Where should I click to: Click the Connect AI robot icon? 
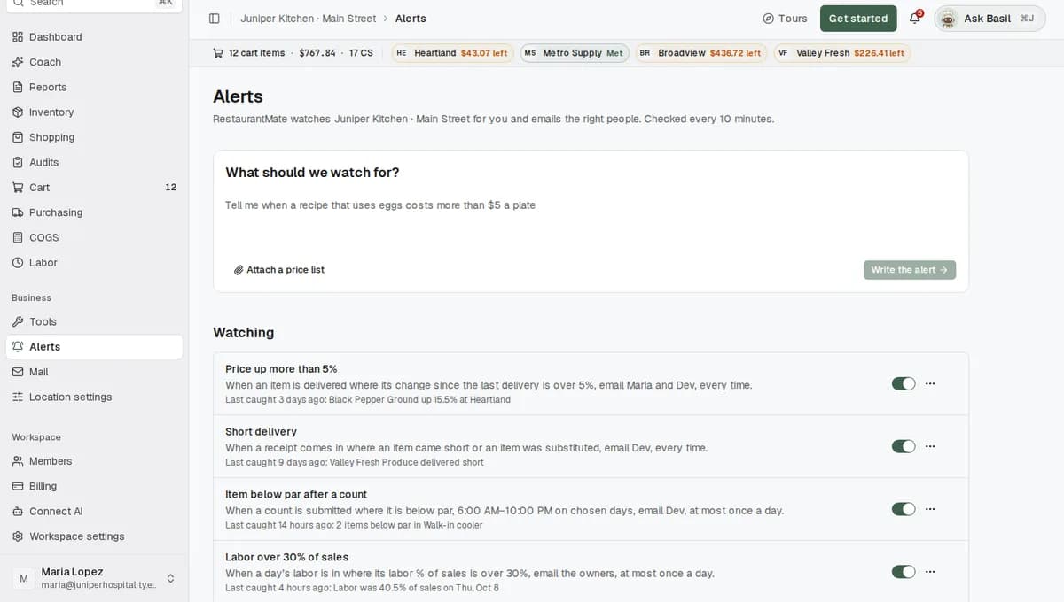pyautogui.click(x=18, y=511)
